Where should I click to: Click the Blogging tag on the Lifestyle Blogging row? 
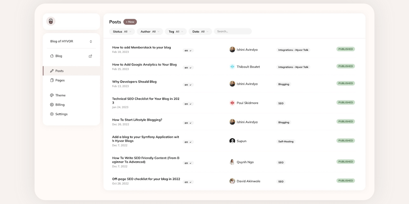point(284,122)
